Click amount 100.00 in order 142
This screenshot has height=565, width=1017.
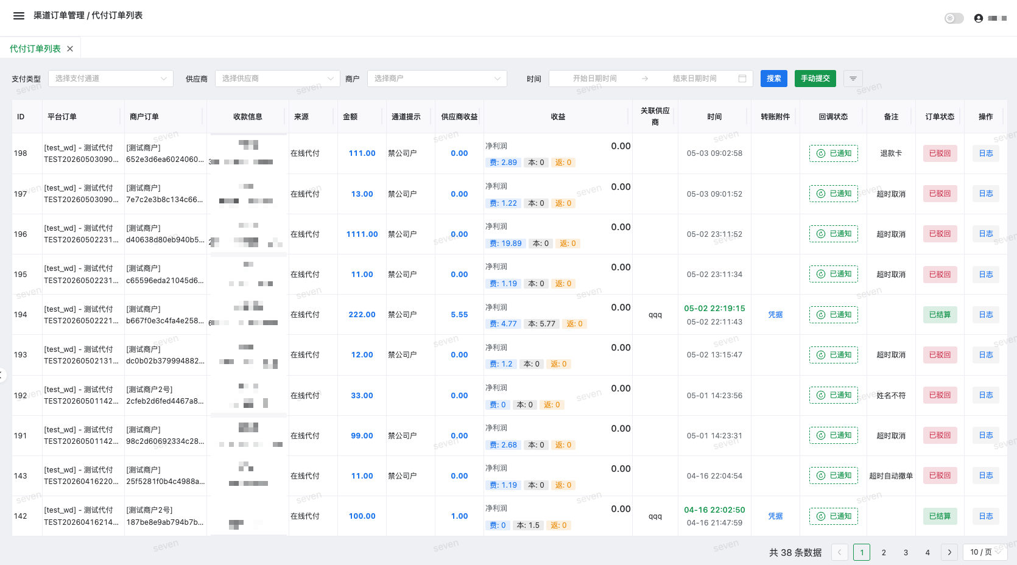362,516
